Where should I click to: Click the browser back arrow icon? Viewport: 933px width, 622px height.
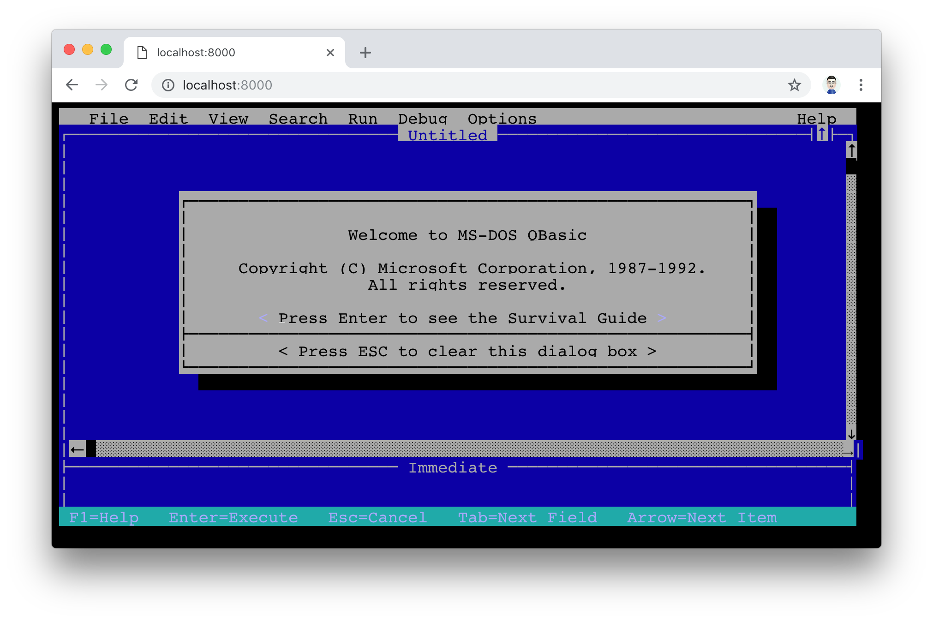(72, 85)
